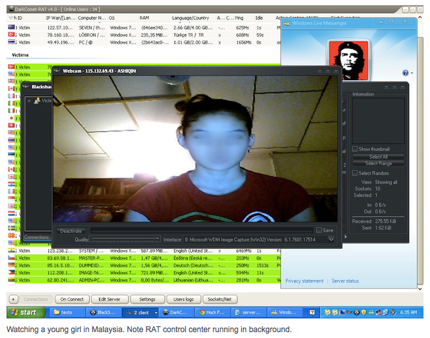
Task: Click the Lithuanian flag in ADMIN-PC row
Action: 11,280
